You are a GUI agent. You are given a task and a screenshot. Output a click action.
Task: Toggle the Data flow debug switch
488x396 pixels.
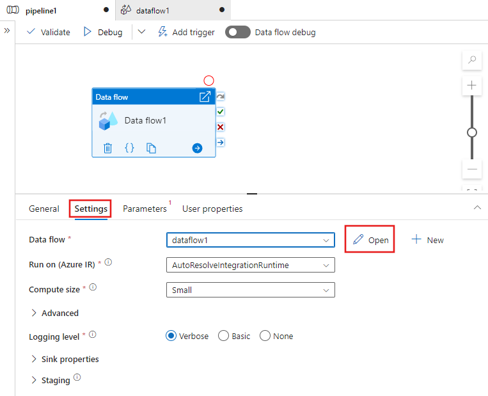click(x=238, y=32)
